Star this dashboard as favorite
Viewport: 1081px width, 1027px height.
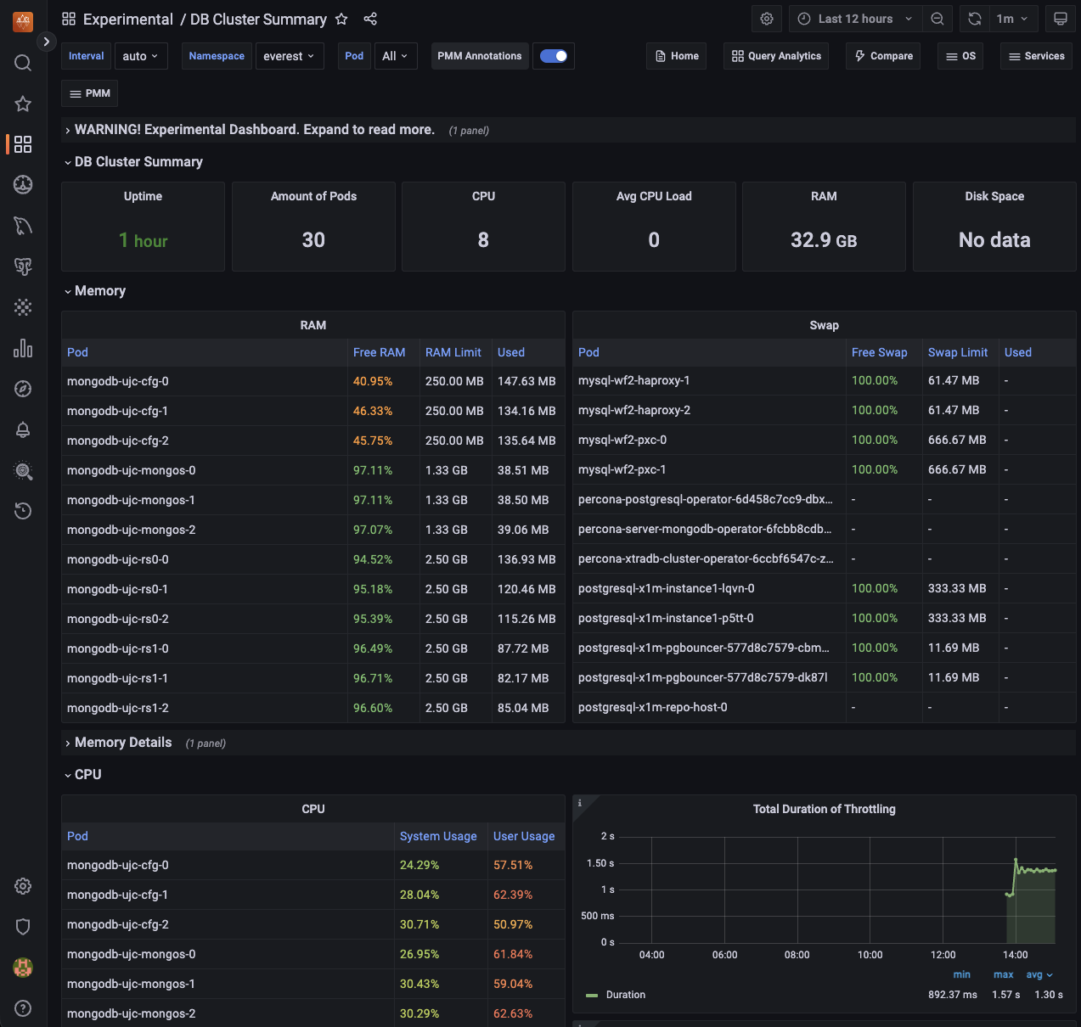(341, 19)
